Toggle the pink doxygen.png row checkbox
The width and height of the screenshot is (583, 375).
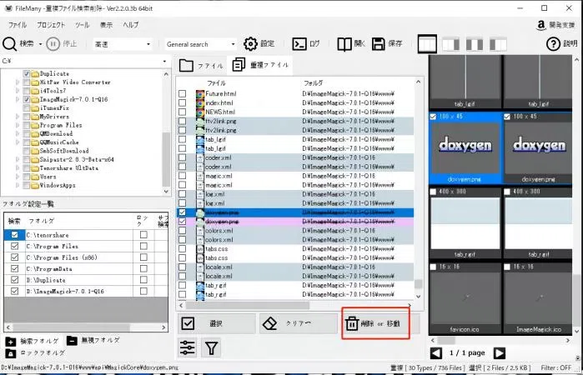182,222
